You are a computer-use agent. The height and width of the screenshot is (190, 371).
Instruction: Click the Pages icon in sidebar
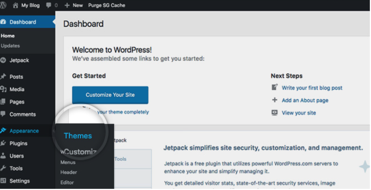(x=3, y=101)
